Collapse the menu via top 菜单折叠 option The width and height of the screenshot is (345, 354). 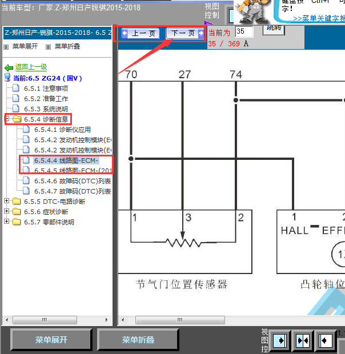pos(67,46)
